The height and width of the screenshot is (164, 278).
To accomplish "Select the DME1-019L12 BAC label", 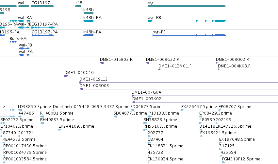I will pos(93,79).
